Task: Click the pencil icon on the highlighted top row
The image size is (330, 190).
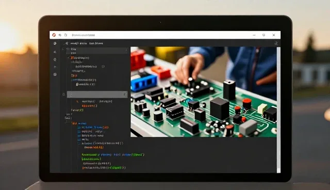Action: [x=126, y=50]
